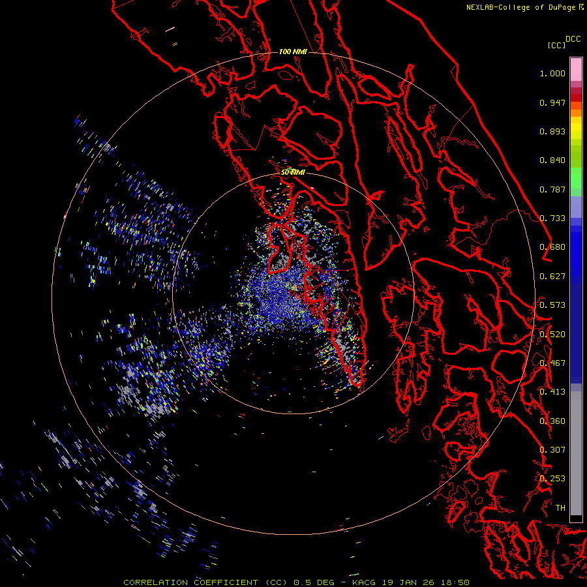
Task: Click the 0.253 color scale label
Action: (552, 479)
